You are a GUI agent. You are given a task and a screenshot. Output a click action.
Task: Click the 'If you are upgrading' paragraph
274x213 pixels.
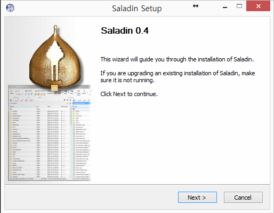coord(178,77)
